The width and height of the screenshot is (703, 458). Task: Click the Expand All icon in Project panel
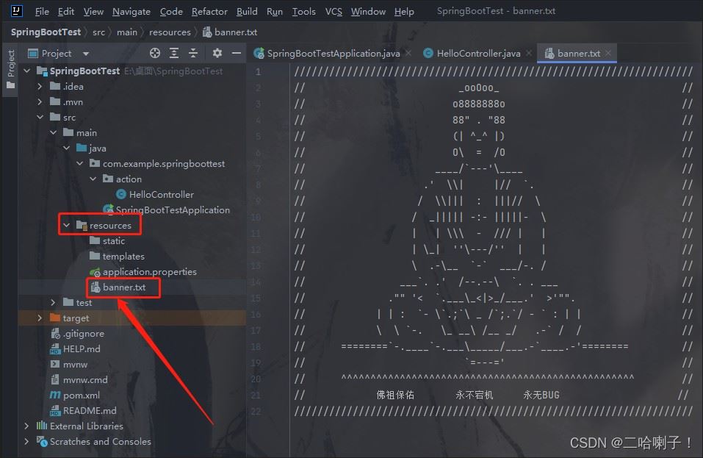[174, 54]
